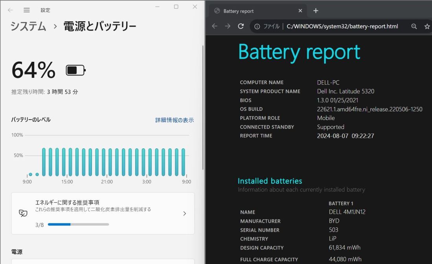Bookmark the battery report via the star icon
The width and height of the screenshot is (432, 264).
pyautogui.click(x=427, y=26)
